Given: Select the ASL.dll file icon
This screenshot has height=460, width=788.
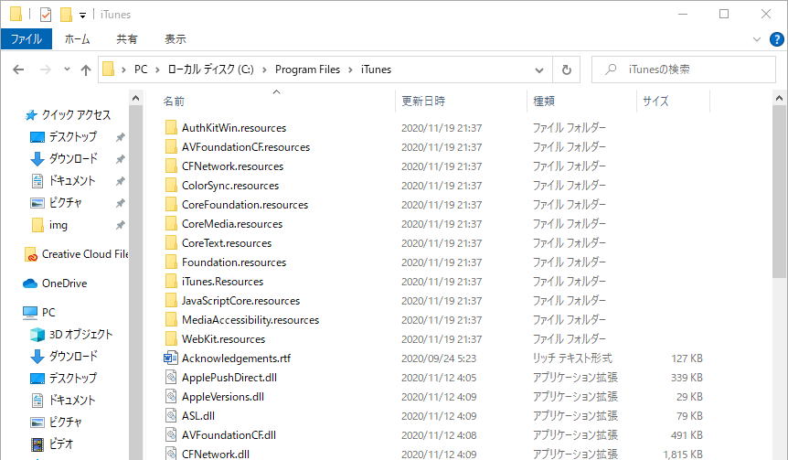Looking at the screenshot, I should coord(171,416).
